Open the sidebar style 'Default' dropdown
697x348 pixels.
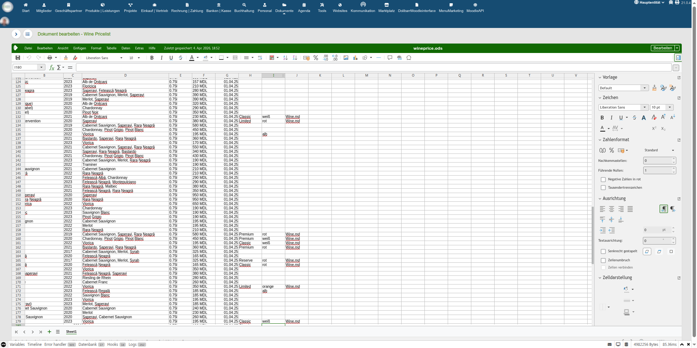pyautogui.click(x=644, y=88)
